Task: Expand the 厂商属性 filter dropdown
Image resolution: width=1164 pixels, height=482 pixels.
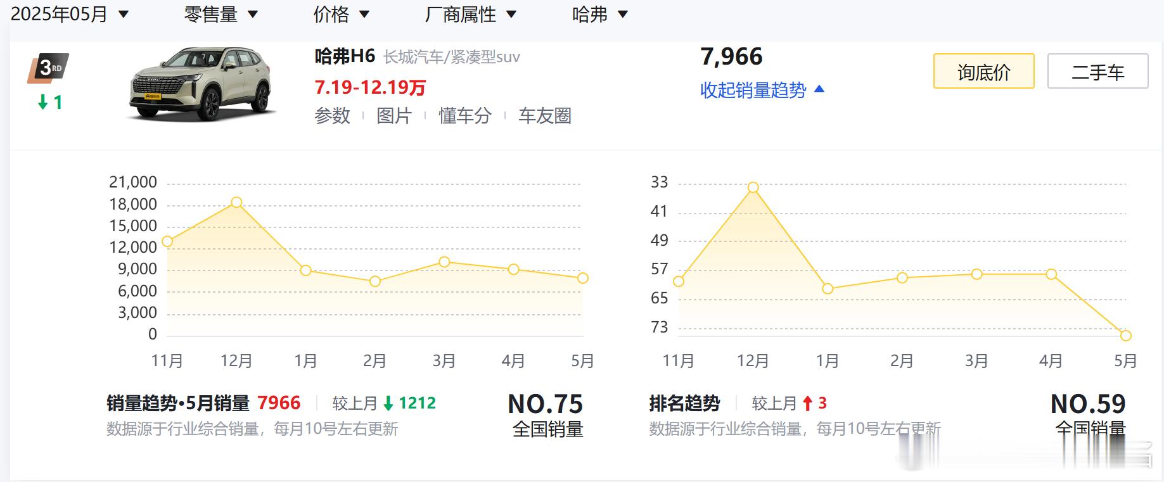Action: [x=470, y=14]
